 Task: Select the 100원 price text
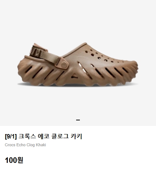(14, 160)
